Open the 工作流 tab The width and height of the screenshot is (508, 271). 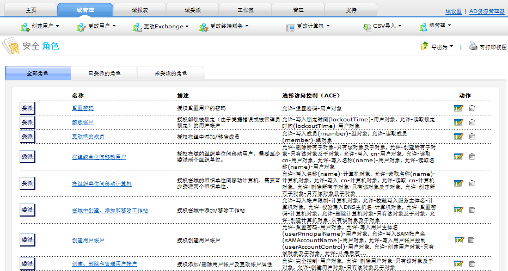pyautogui.click(x=246, y=10)
